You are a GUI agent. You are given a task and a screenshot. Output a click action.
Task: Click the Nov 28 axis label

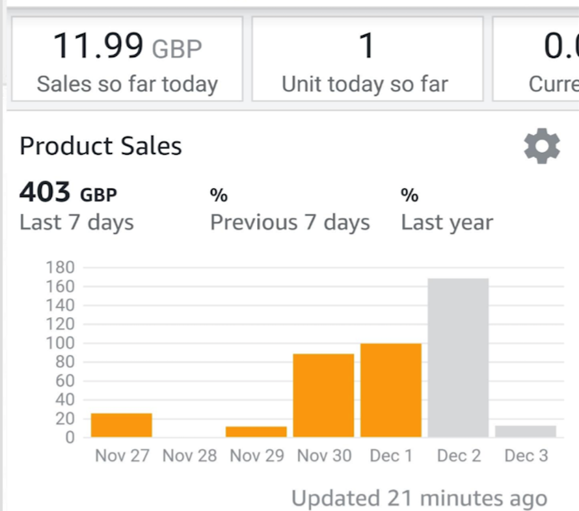(x=189, y=456)
